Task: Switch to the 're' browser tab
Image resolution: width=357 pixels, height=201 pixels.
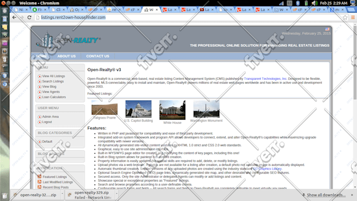Action: click(x=113, y=9)
